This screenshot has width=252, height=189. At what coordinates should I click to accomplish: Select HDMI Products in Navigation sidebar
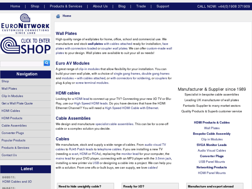(25, 118)
